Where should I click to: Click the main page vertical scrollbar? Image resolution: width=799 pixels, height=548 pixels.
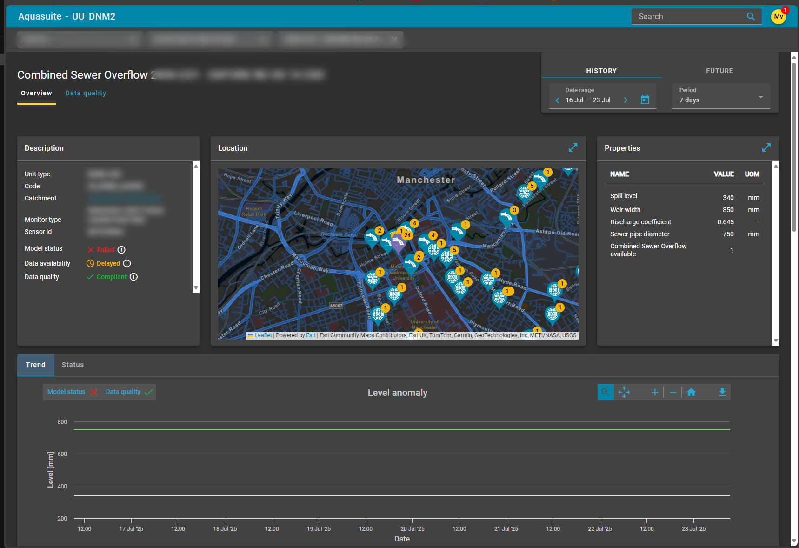tap(794, 147)
